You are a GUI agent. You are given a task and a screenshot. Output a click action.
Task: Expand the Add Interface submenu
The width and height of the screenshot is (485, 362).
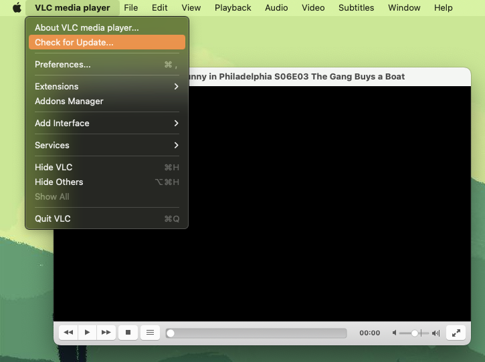point(107,124)
